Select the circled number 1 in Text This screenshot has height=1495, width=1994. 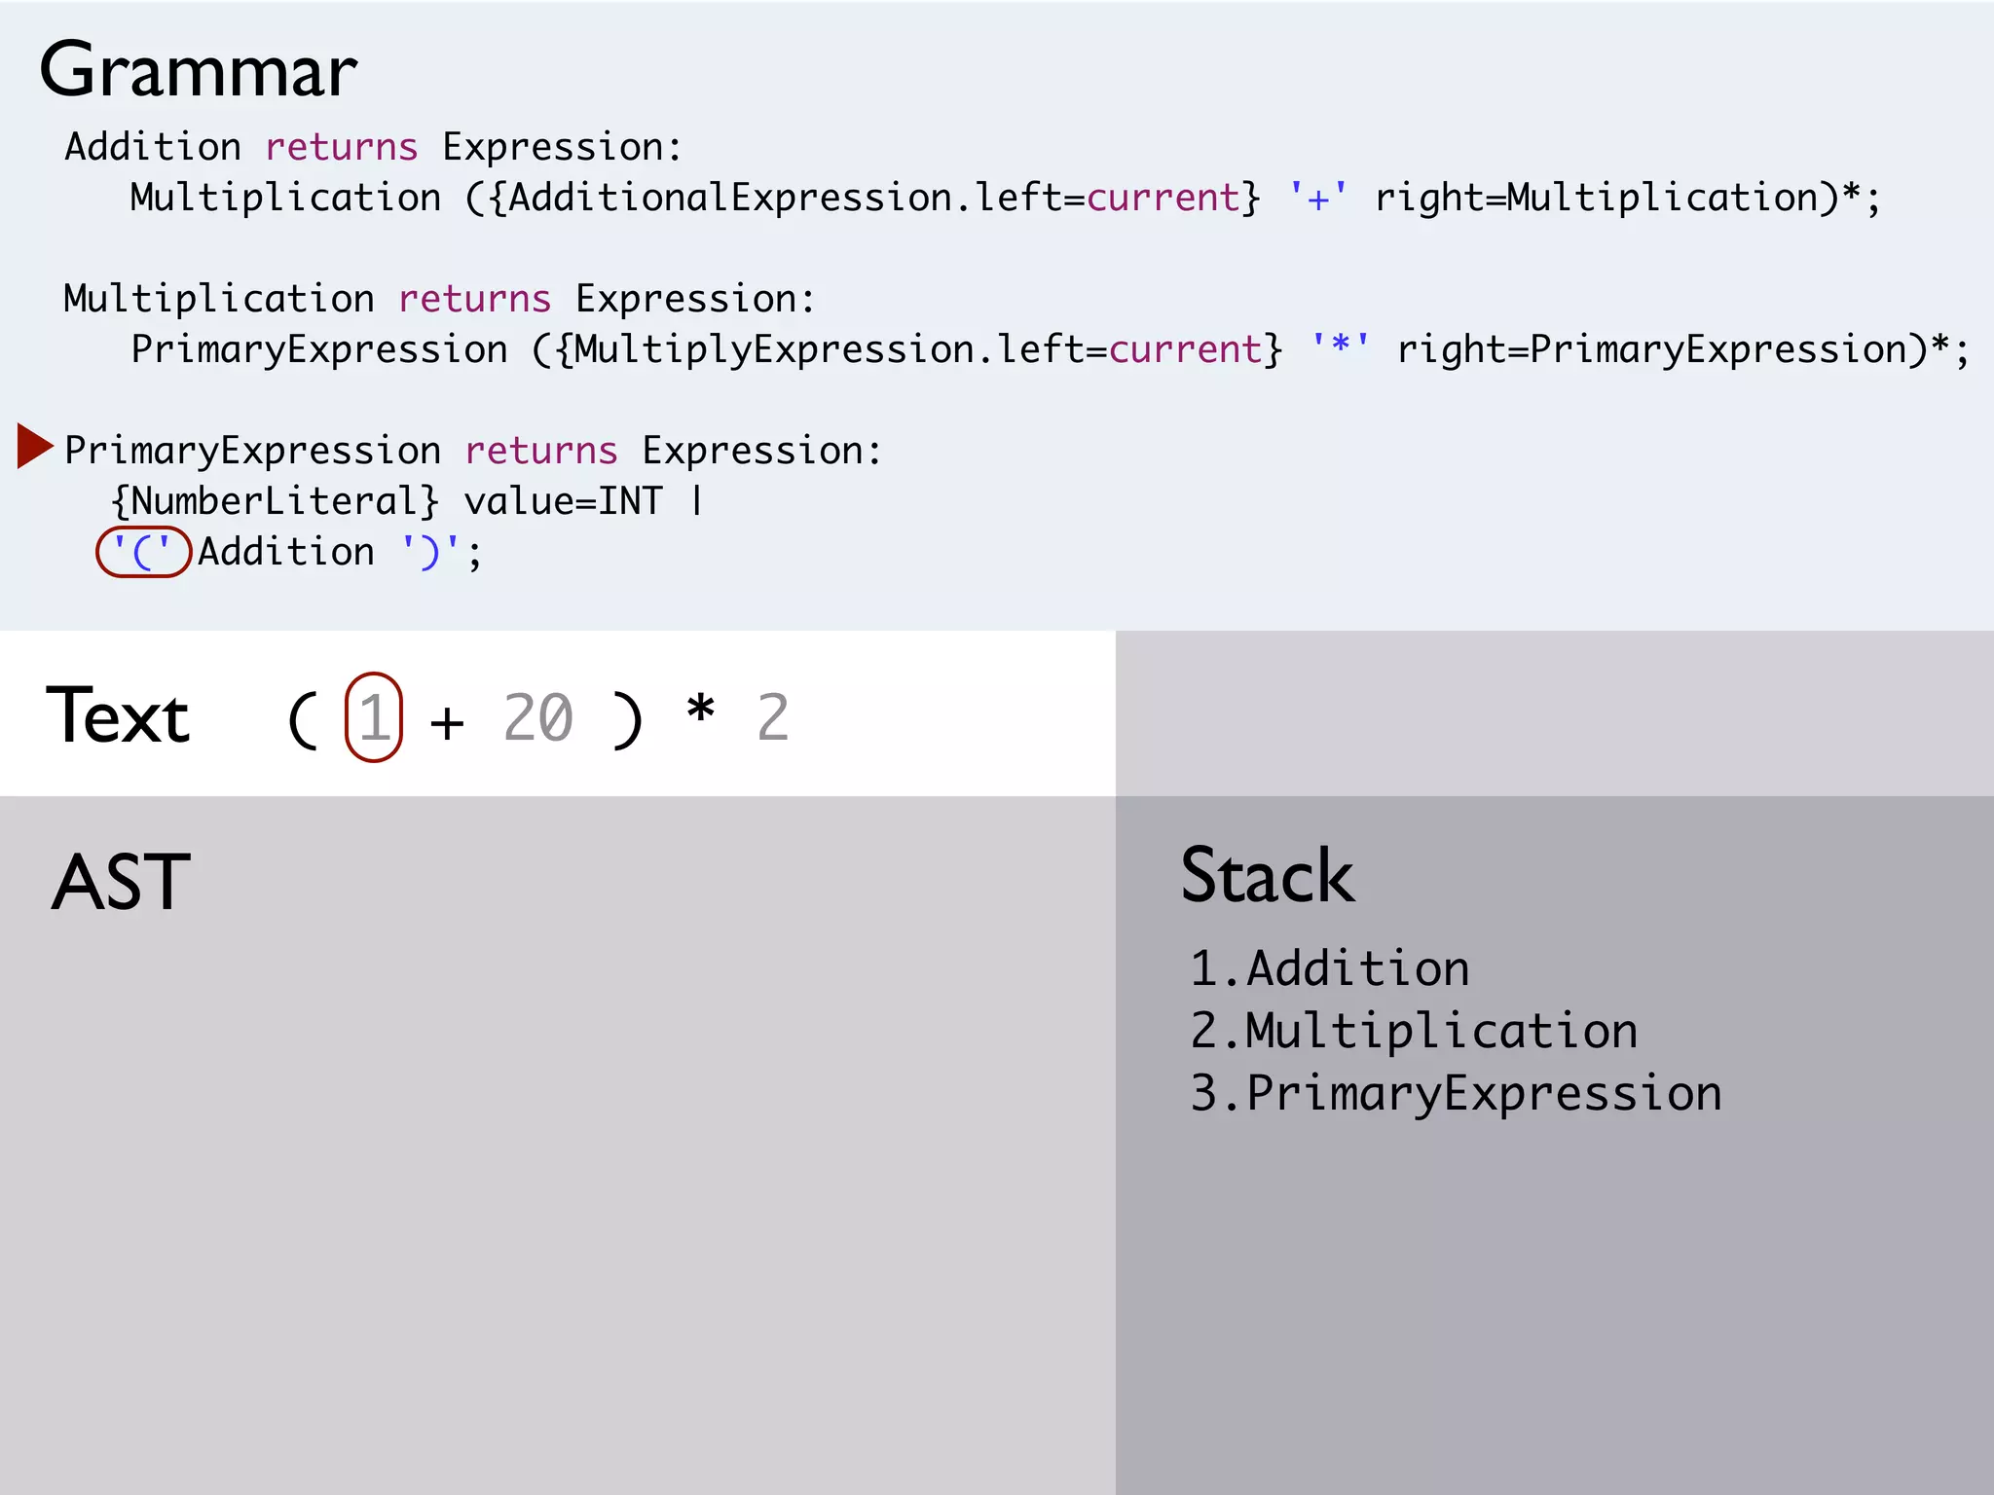[x=374, y=717]
